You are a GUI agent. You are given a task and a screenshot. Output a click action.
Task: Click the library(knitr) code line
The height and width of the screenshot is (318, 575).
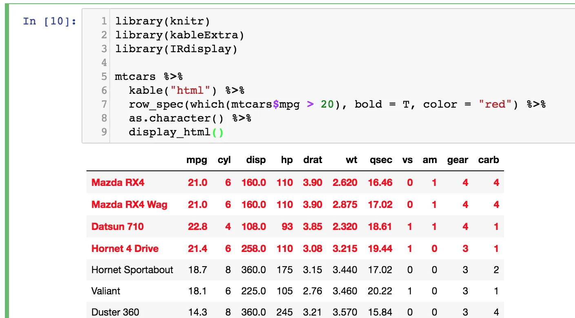[162, 21]
